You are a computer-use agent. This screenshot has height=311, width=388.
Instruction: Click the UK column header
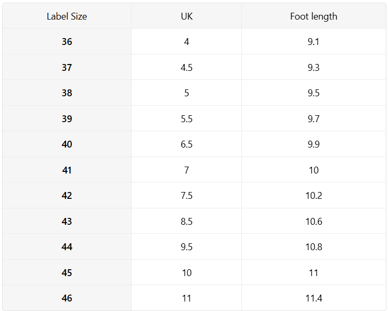pos(186,16)
